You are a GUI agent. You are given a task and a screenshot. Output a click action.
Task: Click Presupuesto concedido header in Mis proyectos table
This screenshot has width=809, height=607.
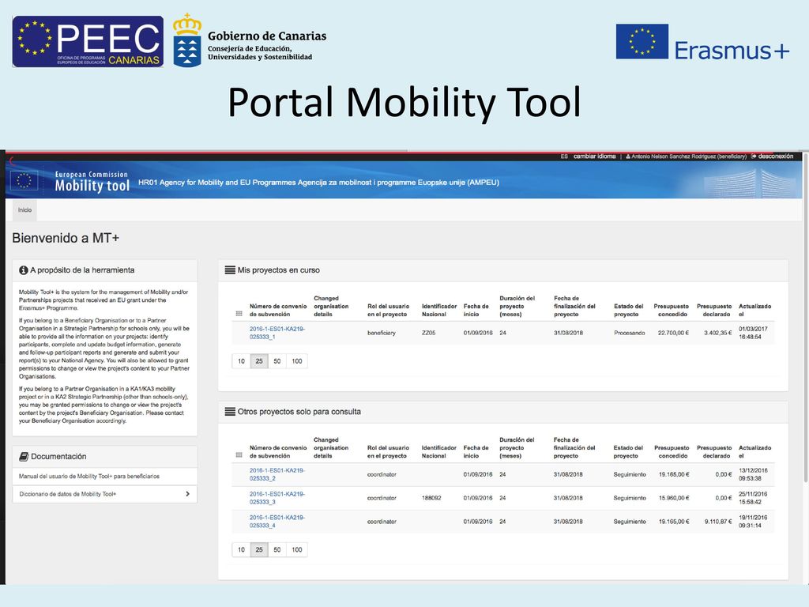pos(672,310)
